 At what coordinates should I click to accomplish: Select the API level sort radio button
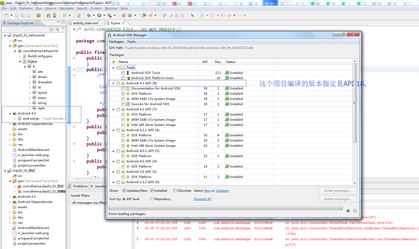[x=124, y=199]
